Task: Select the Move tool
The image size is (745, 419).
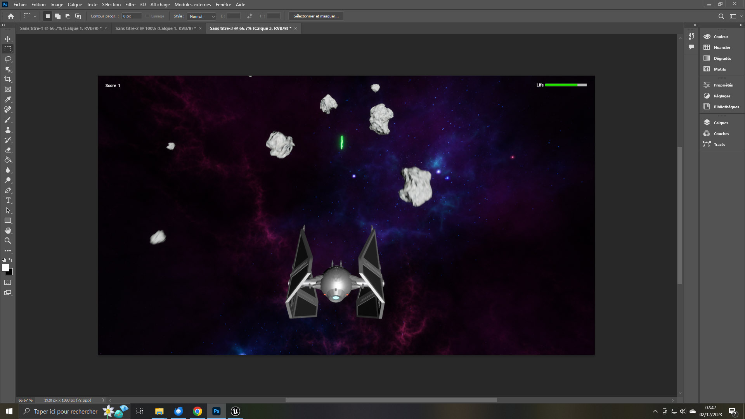Action: click(8, 39)
